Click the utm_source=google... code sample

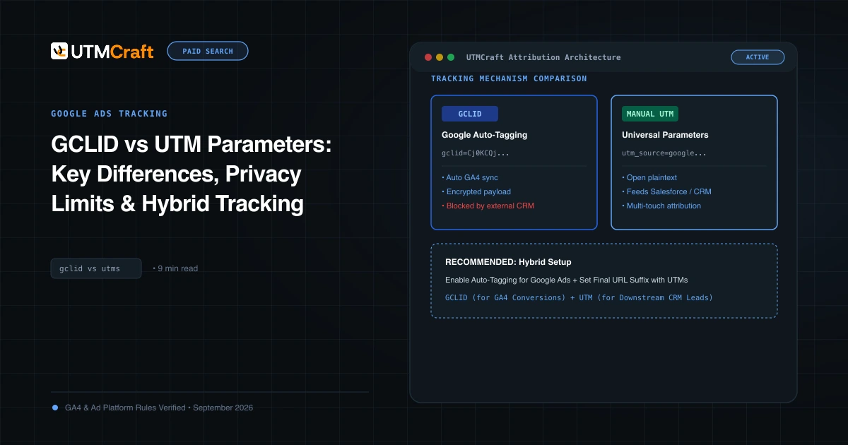[664, 153]
